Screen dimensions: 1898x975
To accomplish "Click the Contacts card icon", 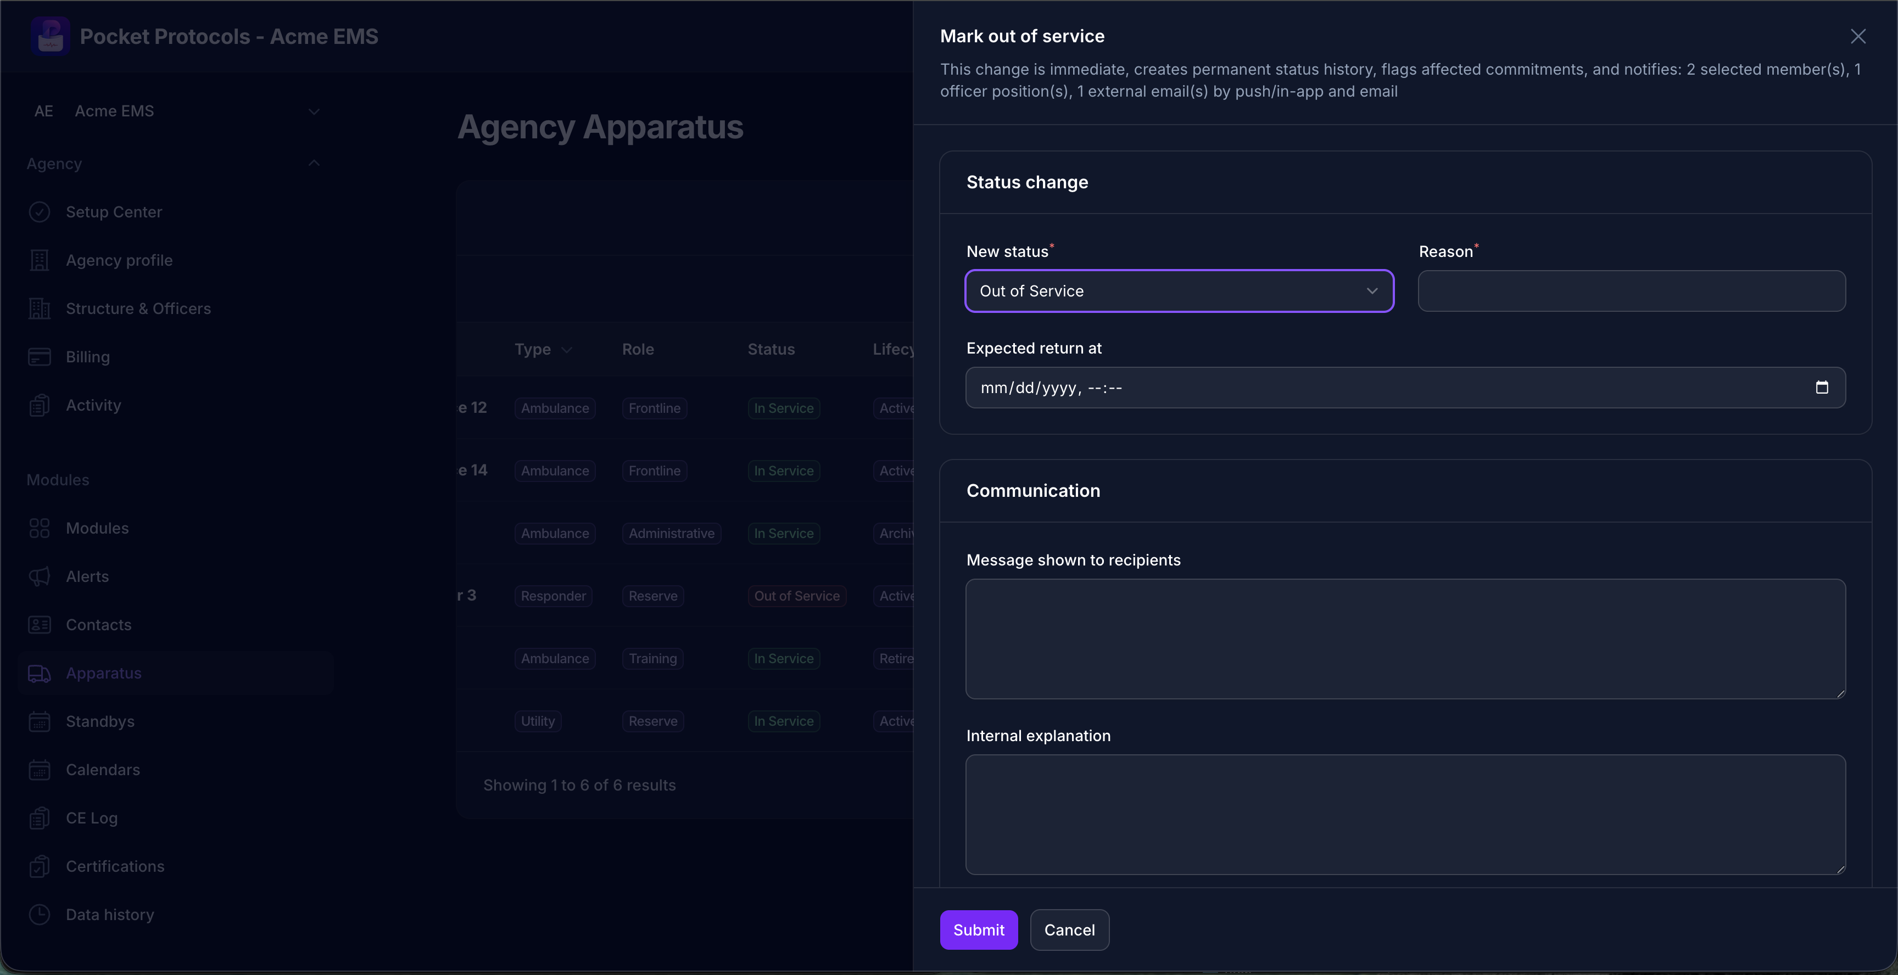I will 39,624.
